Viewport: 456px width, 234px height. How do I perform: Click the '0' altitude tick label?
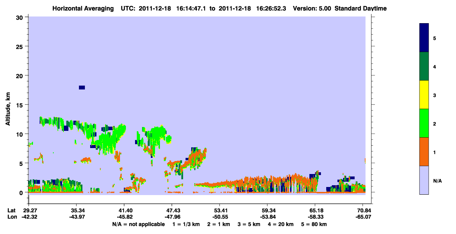pos(22,192)
